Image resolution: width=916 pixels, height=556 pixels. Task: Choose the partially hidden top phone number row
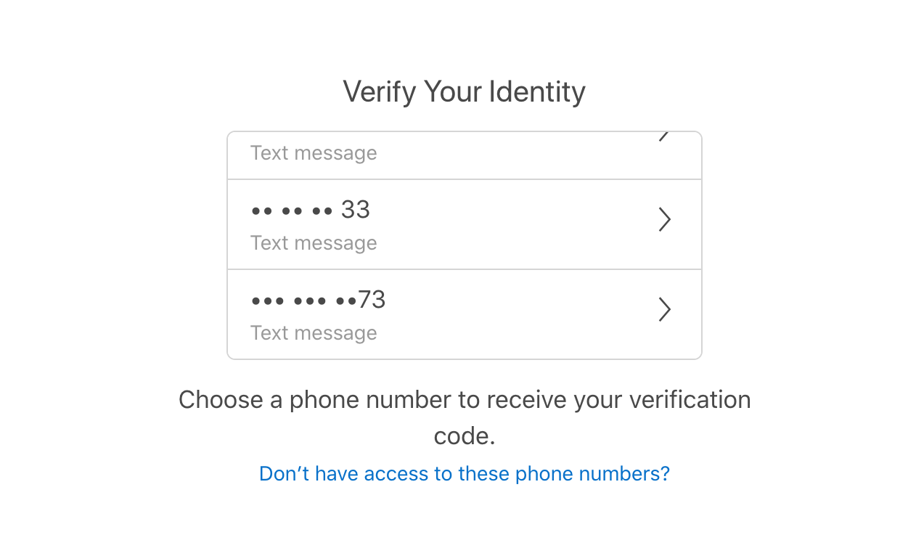pos(465,155)
